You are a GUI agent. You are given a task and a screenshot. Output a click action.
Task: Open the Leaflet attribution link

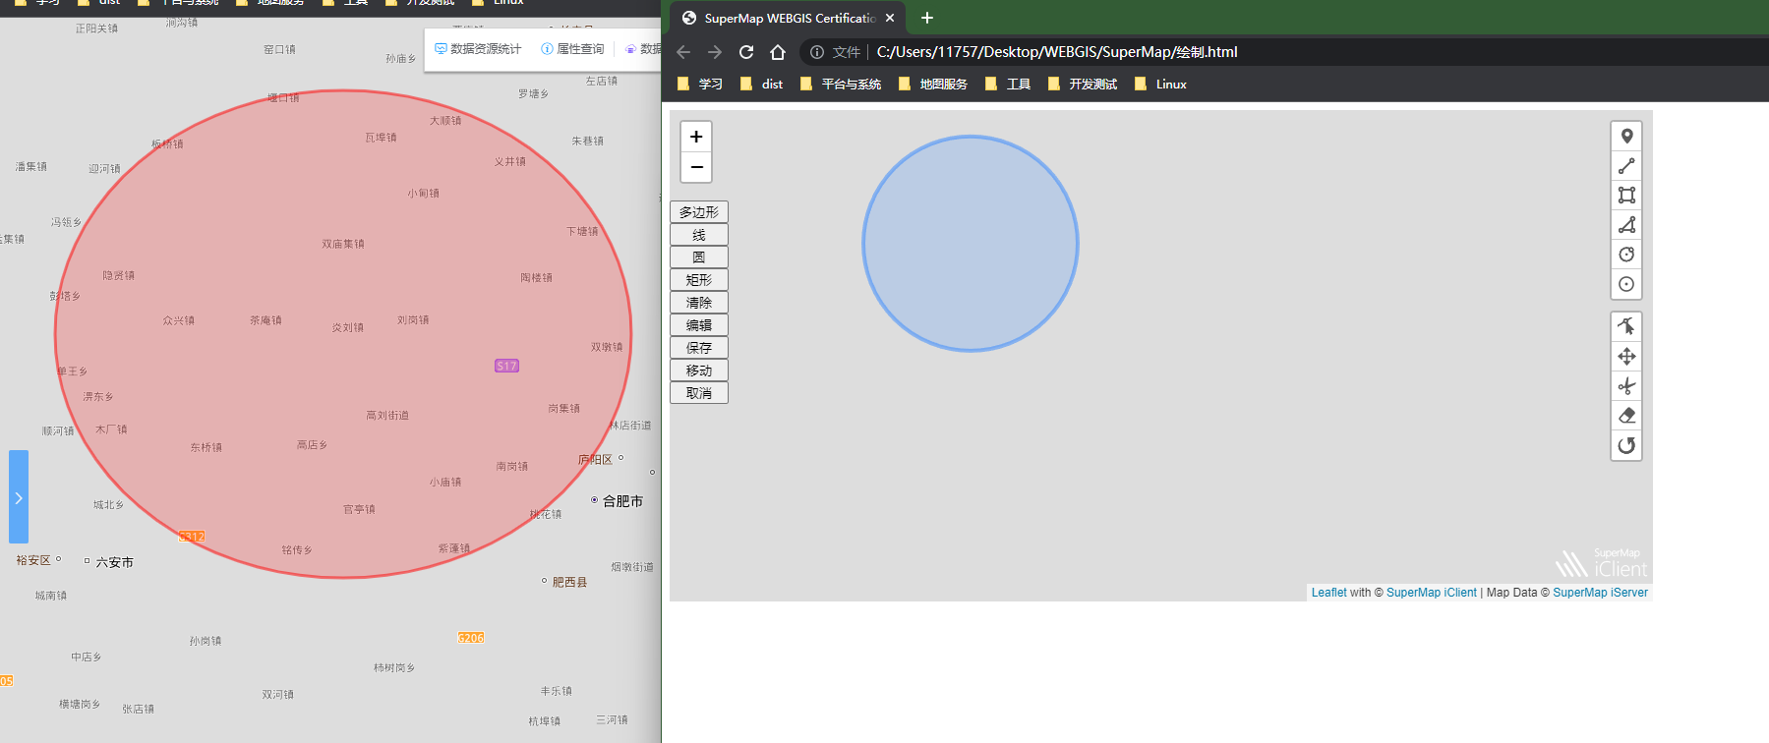click(x=1329, y=593)
